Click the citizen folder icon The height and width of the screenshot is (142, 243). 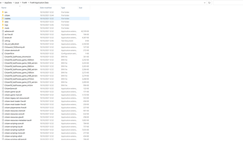point(3,15)
